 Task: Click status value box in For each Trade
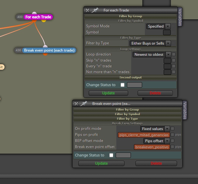(x=134, y=85)
